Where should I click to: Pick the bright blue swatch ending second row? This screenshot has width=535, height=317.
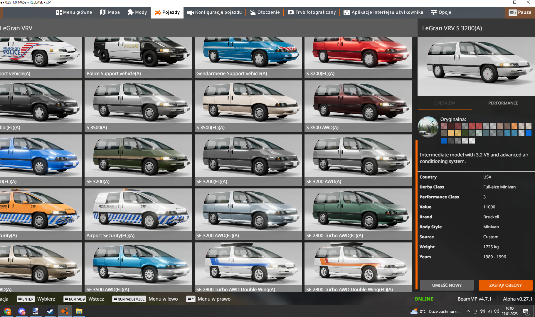[x=529, y=133]
